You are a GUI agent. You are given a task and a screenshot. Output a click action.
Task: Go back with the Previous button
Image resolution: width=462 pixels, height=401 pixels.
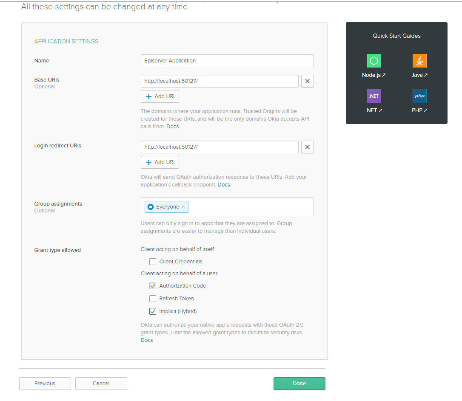coord(45,384)
